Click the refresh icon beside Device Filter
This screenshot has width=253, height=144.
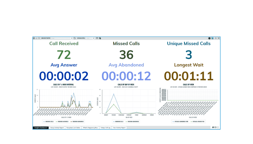[x=75, y=38]
